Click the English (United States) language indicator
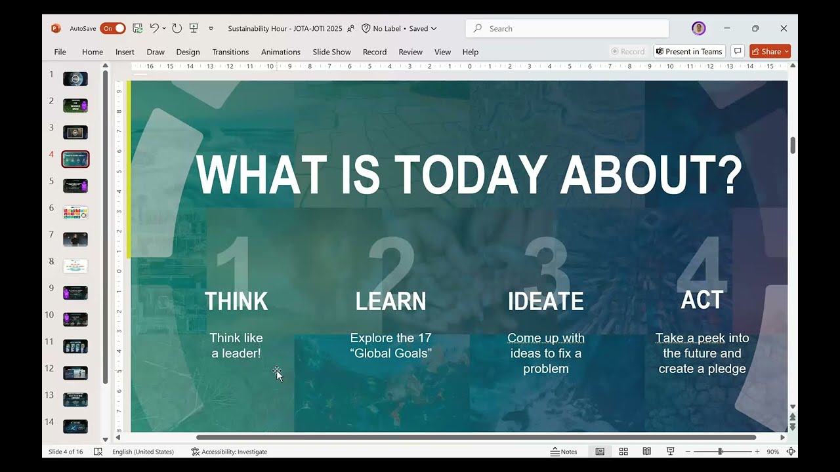840x472 pixels. click(143, 452)
